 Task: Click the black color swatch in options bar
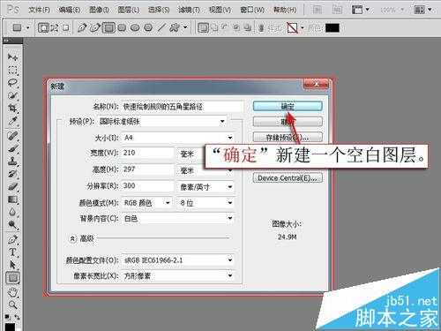click(x=333, y=28)
